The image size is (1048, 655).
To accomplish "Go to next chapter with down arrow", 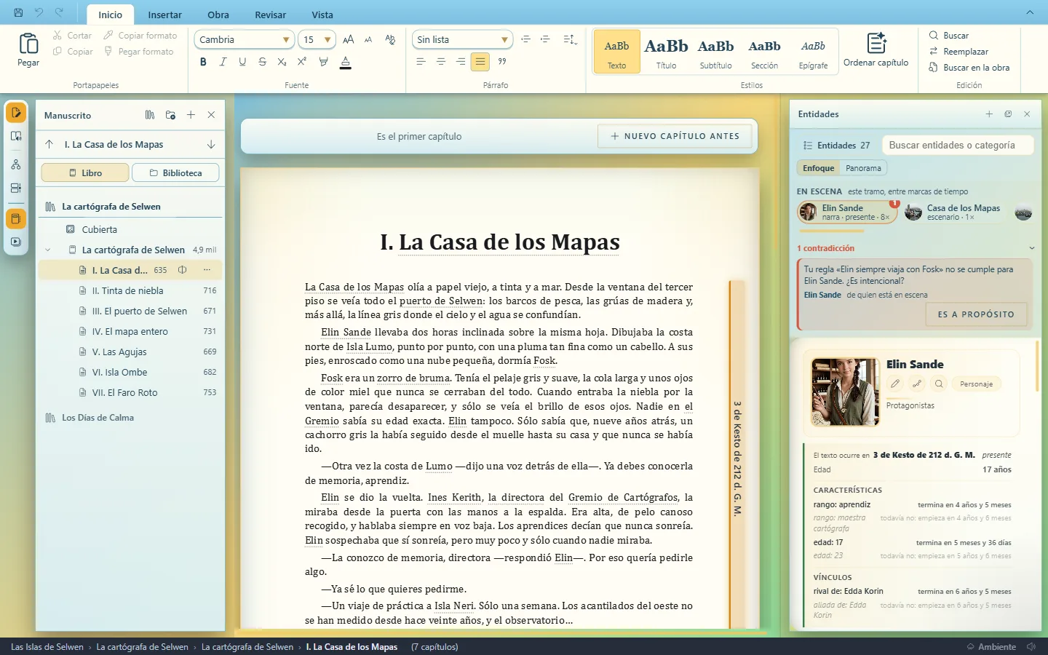I will (x=211, y=144).
